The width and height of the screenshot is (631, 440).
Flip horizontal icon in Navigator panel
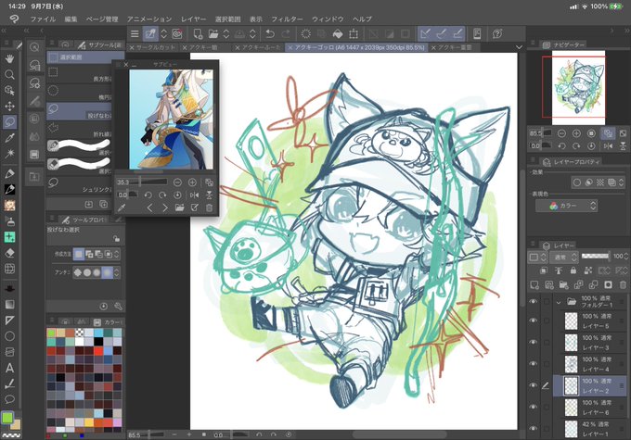608,145
